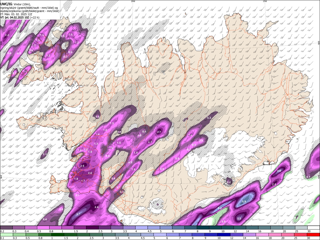Screen dimensions: 320x240
Task: Click the "2.0" precipitation value on the map
Action: point(90,173)
